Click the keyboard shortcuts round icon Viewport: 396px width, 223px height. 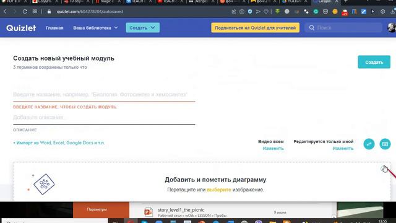click(385, 144)
